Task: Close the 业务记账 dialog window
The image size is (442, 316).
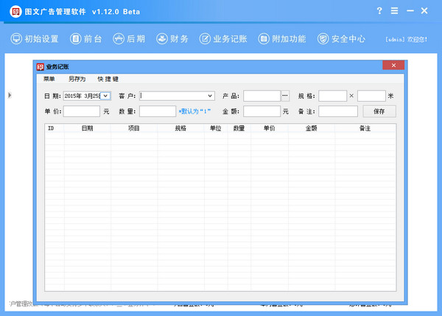Action: coord(396,66)
